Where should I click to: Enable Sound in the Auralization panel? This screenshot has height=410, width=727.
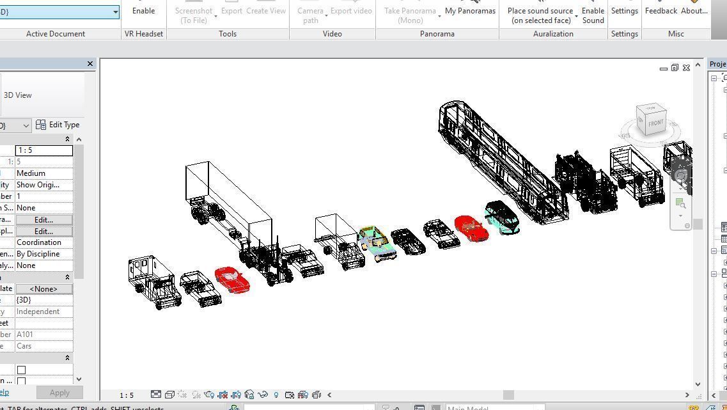point(593,15)
